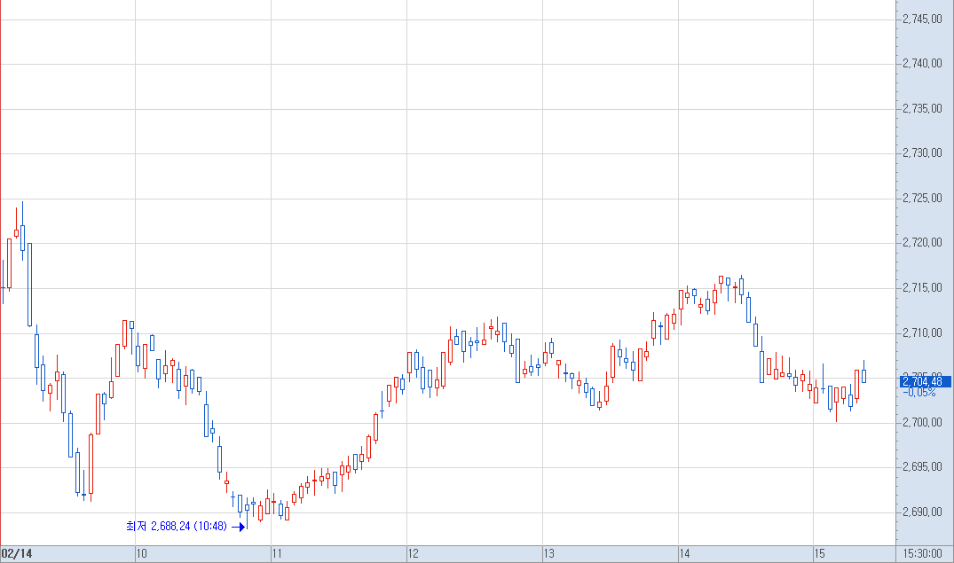Click the 2,745.00 price axis label
Image resolution: width=954 pixels, height=563 pixels.
tap(922, 19)
